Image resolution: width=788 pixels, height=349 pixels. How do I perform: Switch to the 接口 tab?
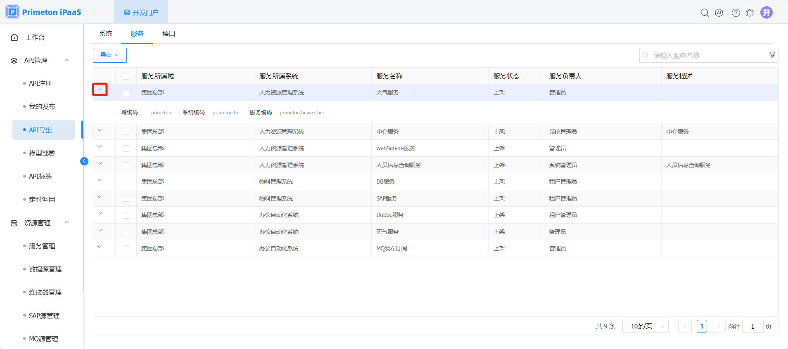[x=169, y=34]
